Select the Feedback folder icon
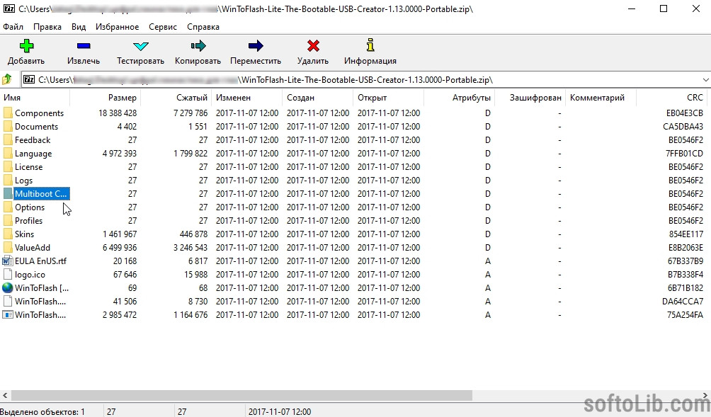The height and width of the screenshot is (417, 711). coord(8,140)
